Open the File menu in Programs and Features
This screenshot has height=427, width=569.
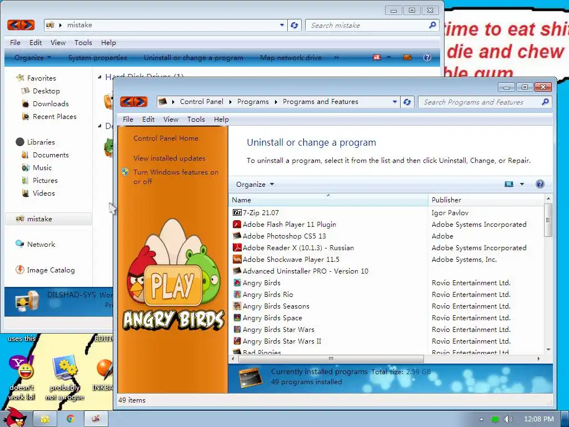(128, 120)
